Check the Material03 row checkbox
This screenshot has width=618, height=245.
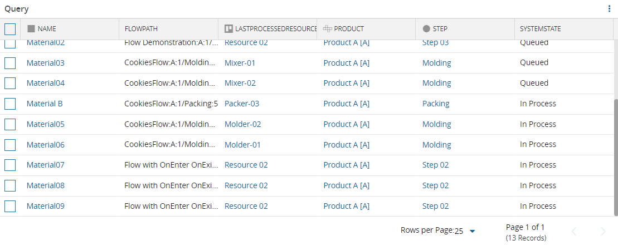point(10,63)
